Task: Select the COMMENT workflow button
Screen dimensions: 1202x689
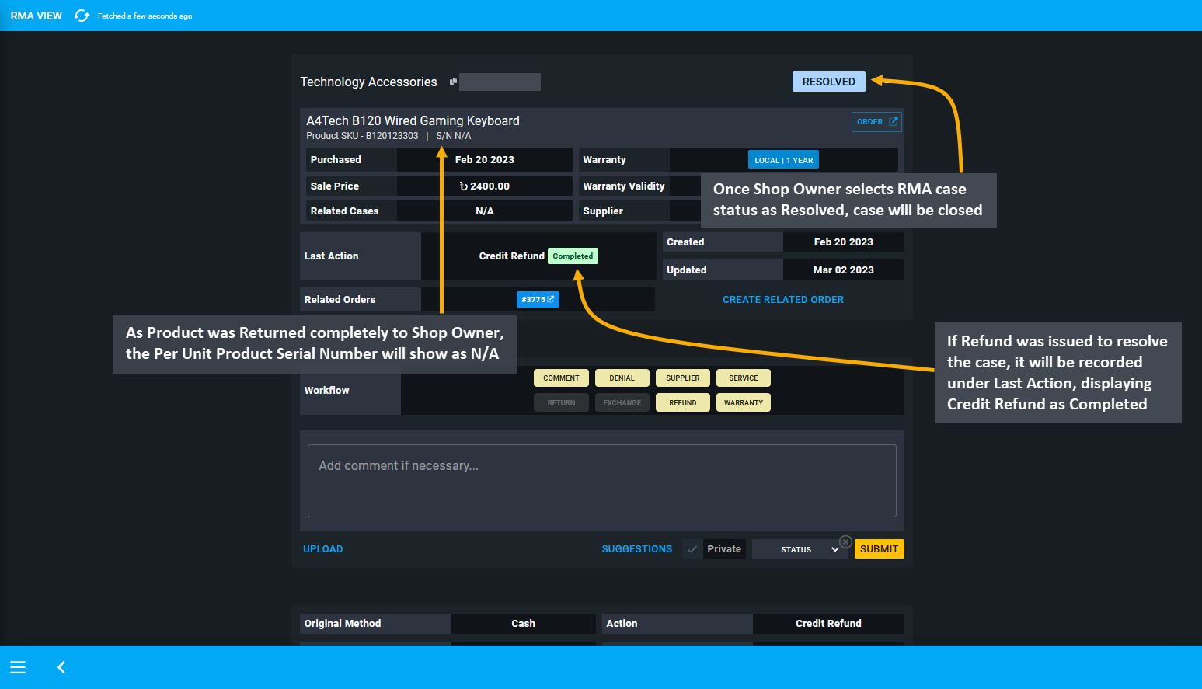Action: tap(561, 378)
